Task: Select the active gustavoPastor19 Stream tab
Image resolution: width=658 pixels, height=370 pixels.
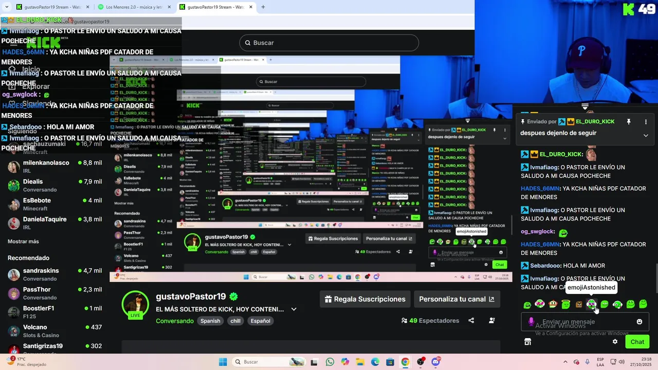Action: tap(216, 7)
